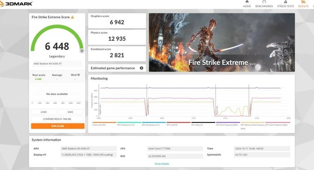Screen dimensions: 314x170
Task: Click the LOAD button
Action: pos(44,112)
